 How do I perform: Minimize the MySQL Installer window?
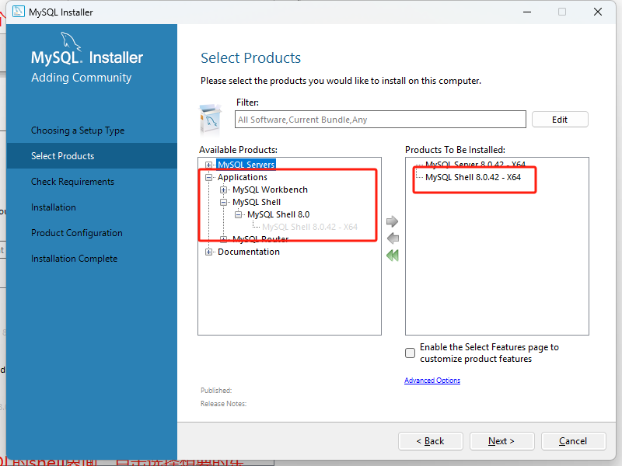tap(527, 12)
